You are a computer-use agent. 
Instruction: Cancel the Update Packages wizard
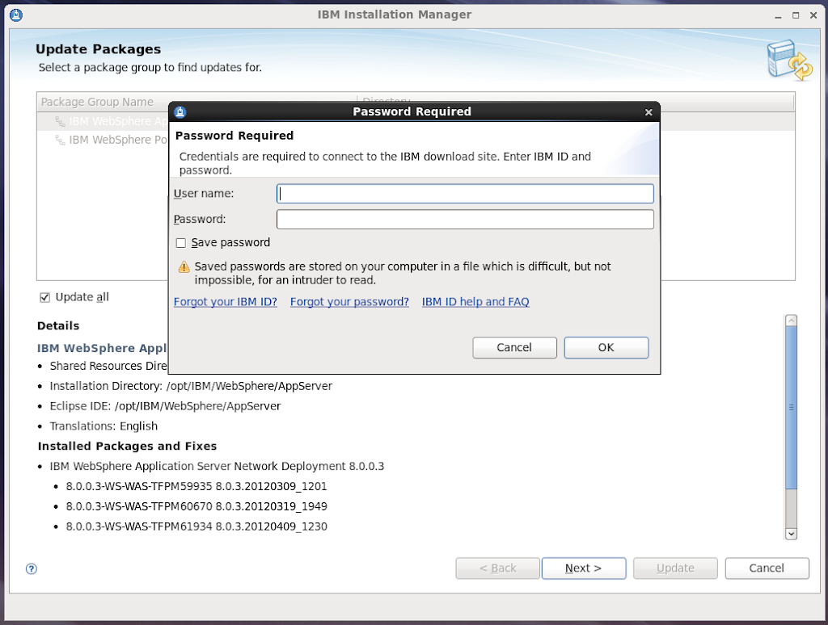tap(767, 568)
